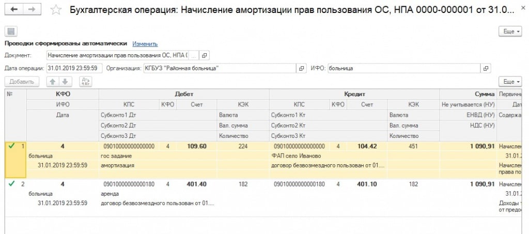Click ellipsis selector in Документ field
Viewport: 529px width, 234px height.
(194, 55)
